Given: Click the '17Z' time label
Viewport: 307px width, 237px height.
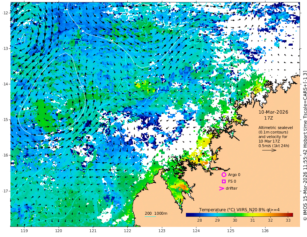Looking at the screenshot, I should click(268, 118).
